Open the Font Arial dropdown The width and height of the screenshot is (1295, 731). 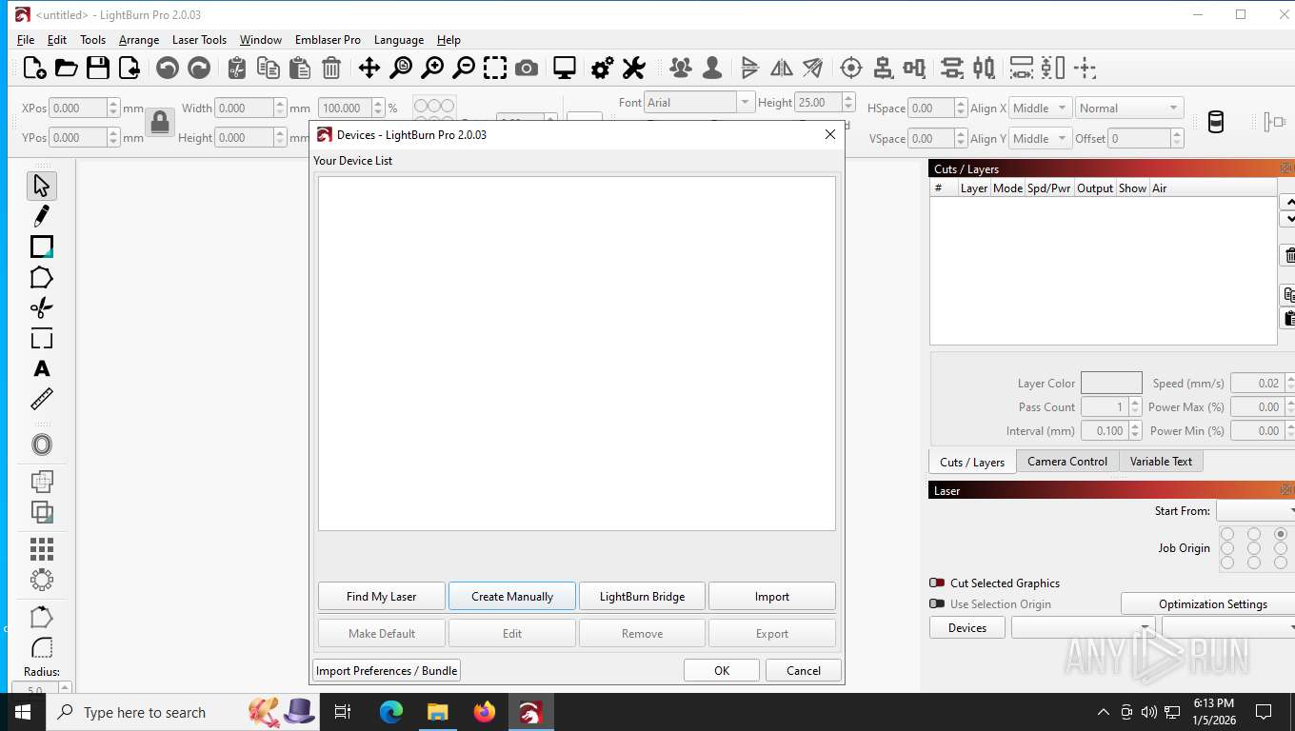[x=699, y=102]
